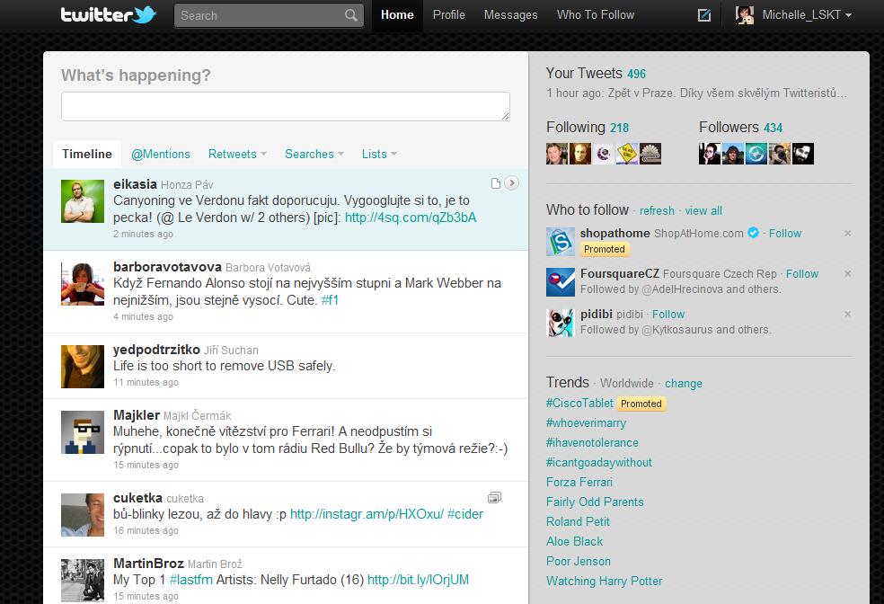Image resolution: width=884 pixels, height=604 pixels.
Task: Click the What's happening tweet box
Action: pos(286,107)
